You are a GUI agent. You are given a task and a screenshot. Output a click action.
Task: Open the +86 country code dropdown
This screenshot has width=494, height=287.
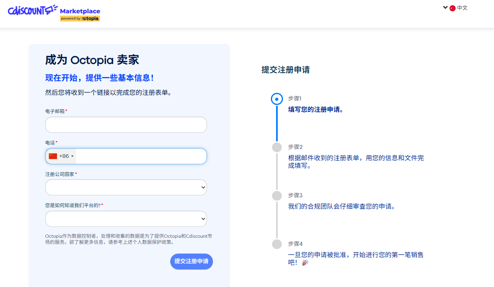tap(61, 156)
